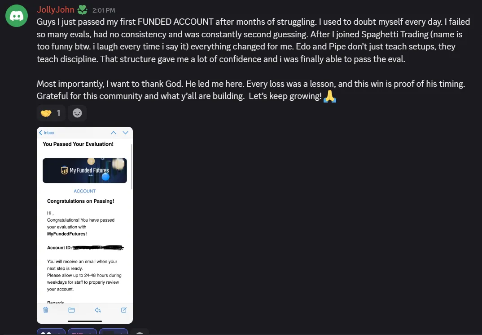The image size is (482, 335).
Task: Click the redacted Account ID field
Action: pos(98,248)
